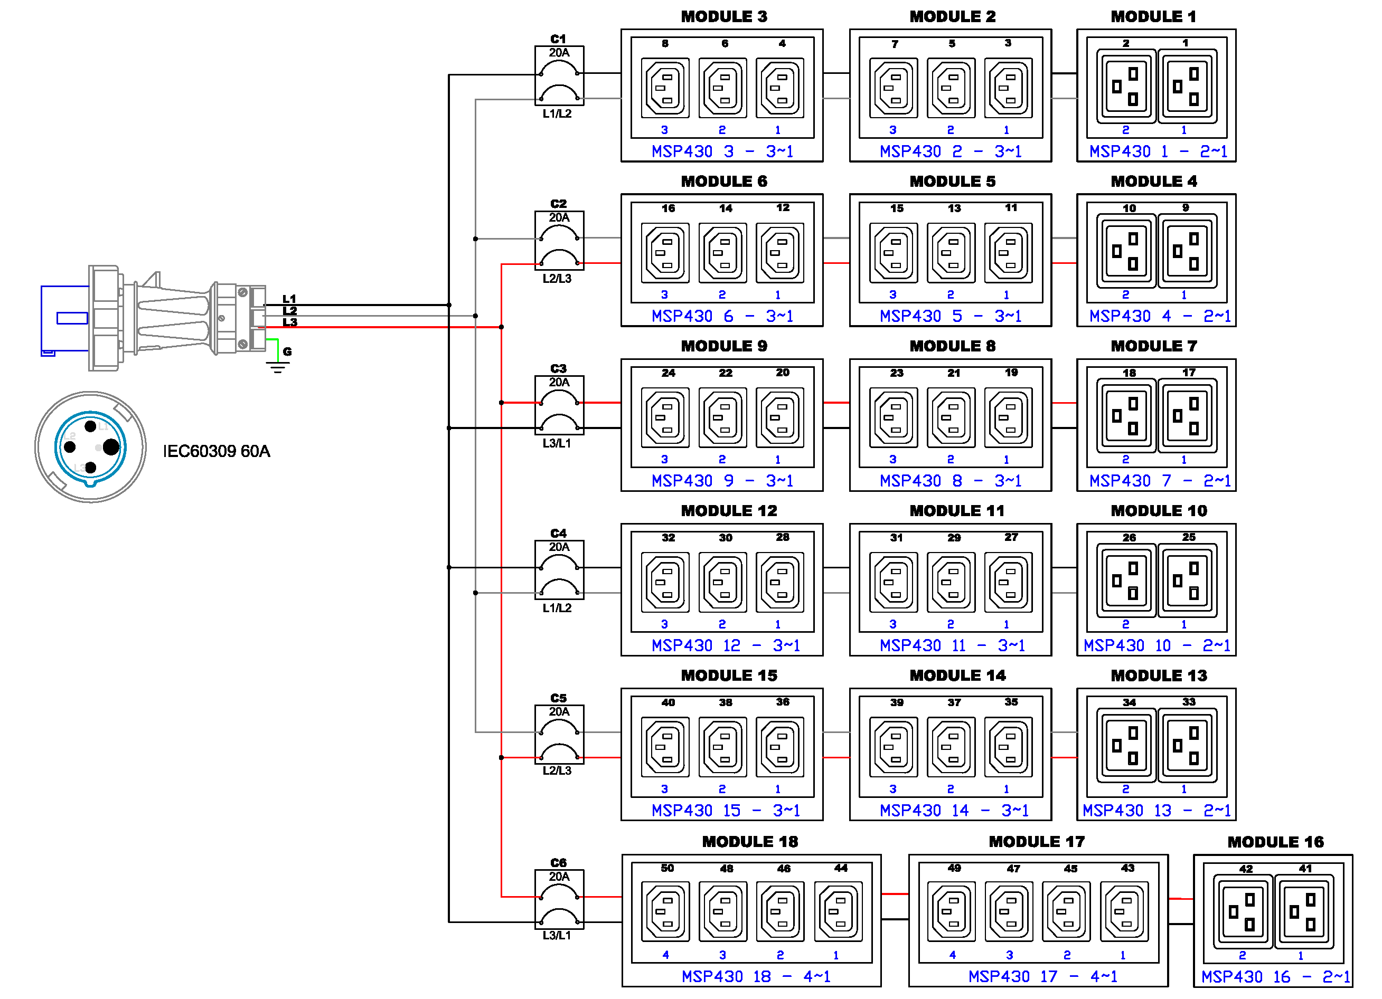The height and width of the screenshot is (999, 1382).
Task: Click the MSP430 17 - 4~1 label
Action: pos(1042,976)
